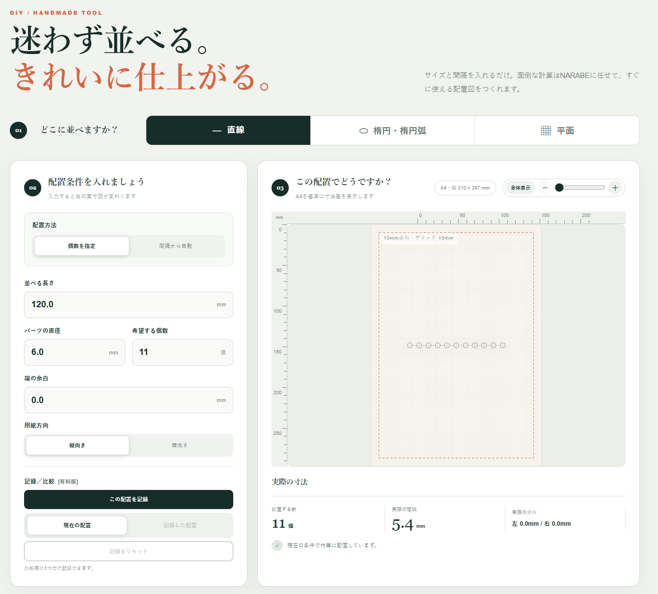Select 間隔から自動 placement method

(176, 246)
